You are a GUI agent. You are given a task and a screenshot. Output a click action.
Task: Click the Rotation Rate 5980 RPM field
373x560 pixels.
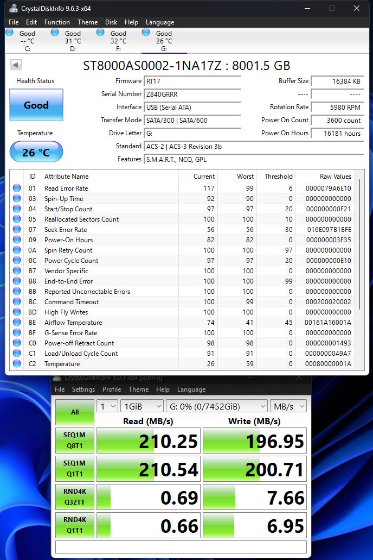coord(337,107)
